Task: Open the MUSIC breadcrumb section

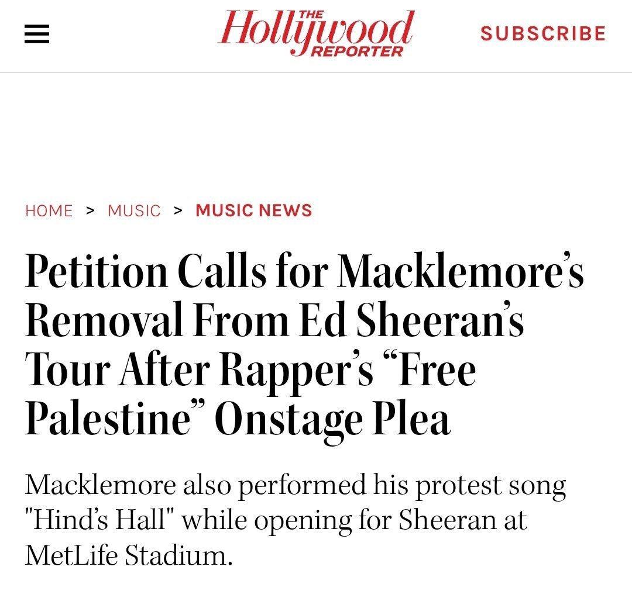Action: coord(134,210)
